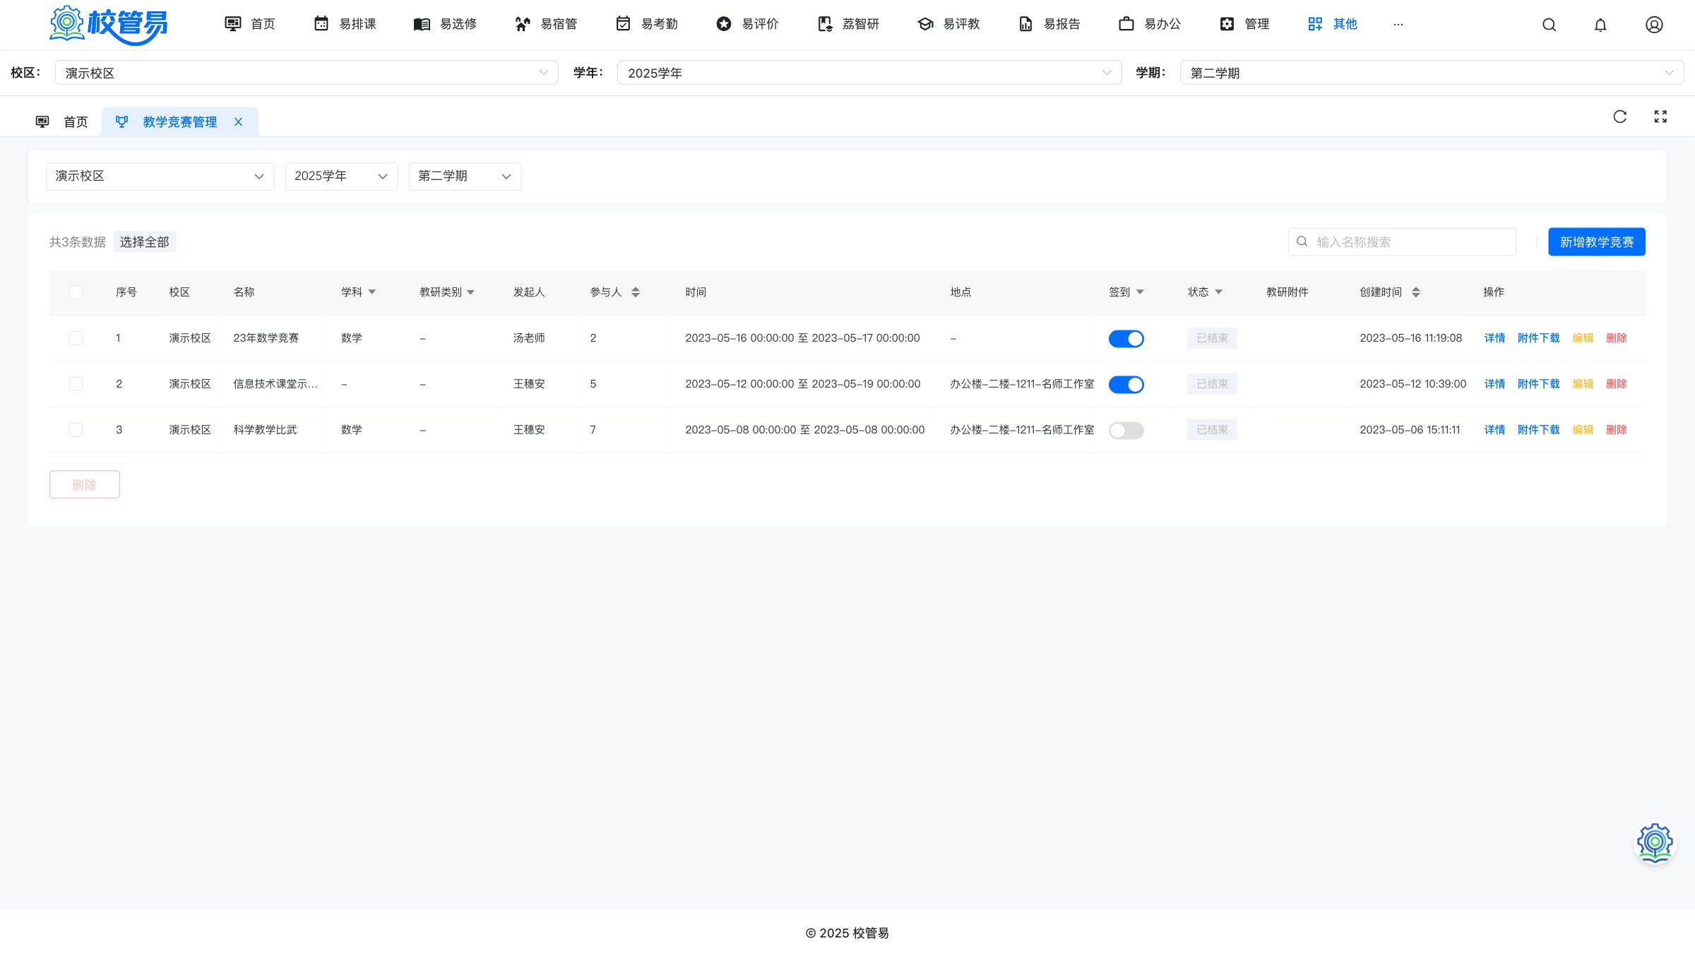Open global search magnifier icon
This screenshot has width=1695, height=953.
1549,25
